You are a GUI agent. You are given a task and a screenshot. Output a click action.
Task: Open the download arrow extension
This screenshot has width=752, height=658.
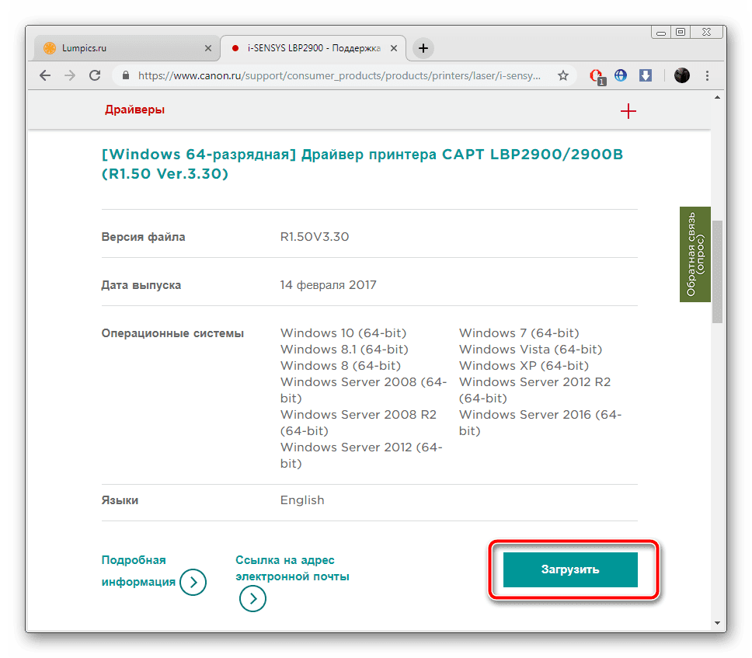[646, 75]
